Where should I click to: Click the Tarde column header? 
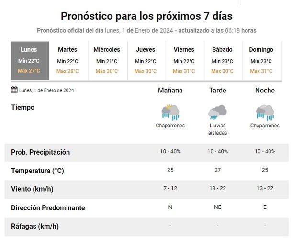pyautogui.click(x=217, y=91)
